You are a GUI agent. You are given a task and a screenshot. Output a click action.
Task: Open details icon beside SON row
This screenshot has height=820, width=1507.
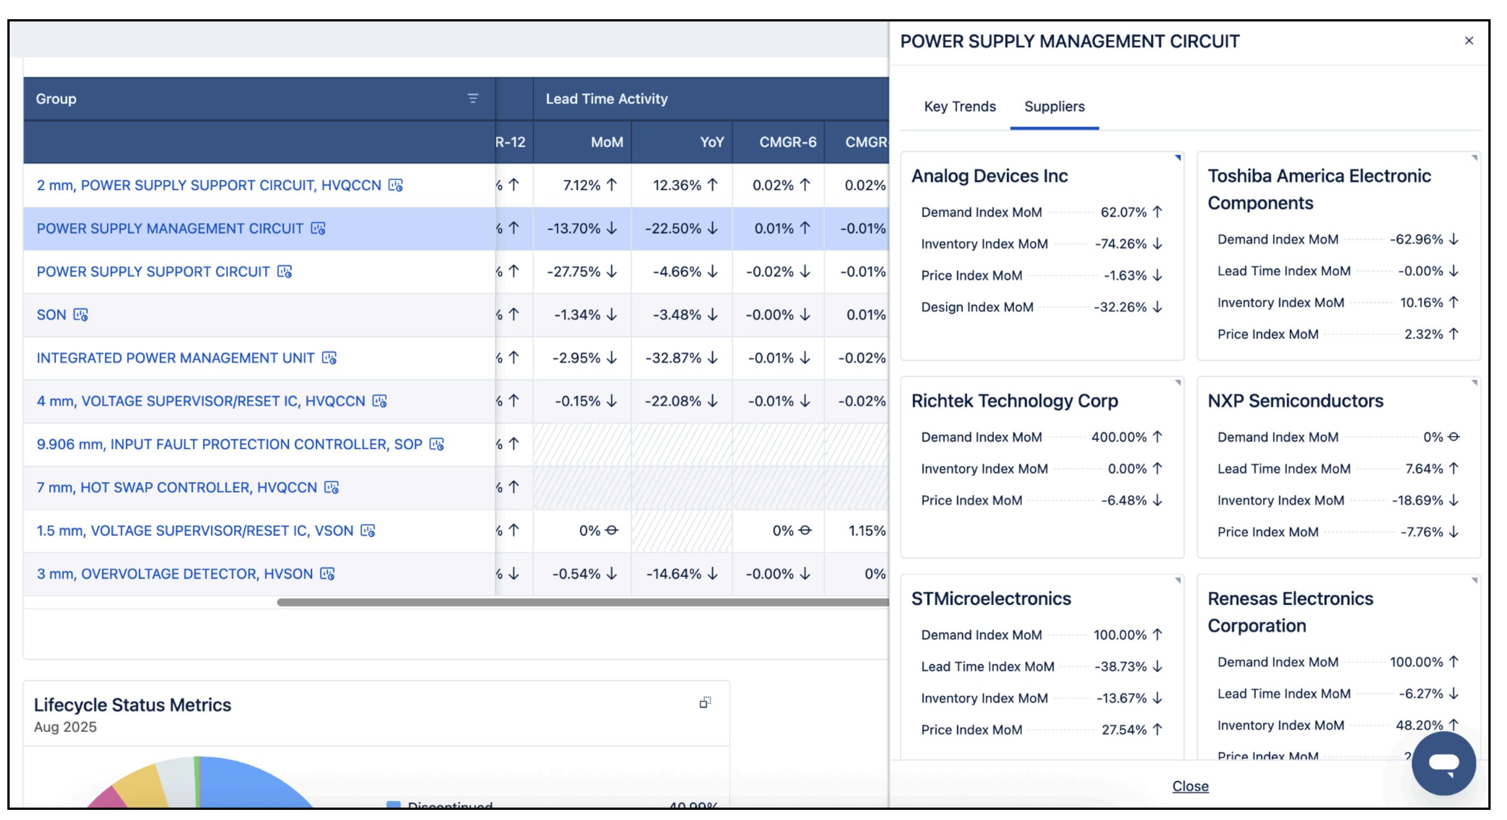[81, 315]
